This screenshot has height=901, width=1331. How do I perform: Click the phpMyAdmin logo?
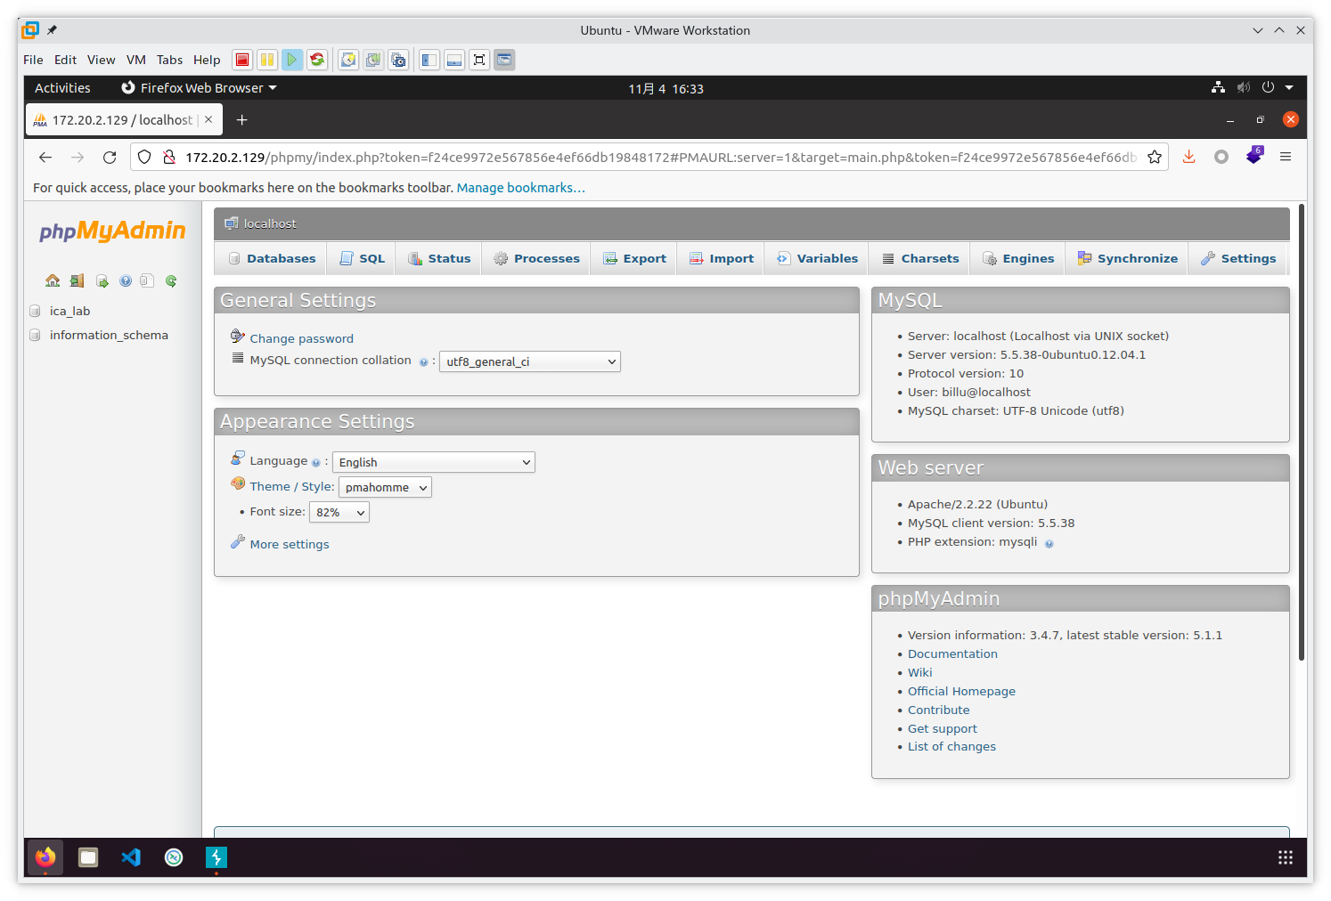point(112,231)
